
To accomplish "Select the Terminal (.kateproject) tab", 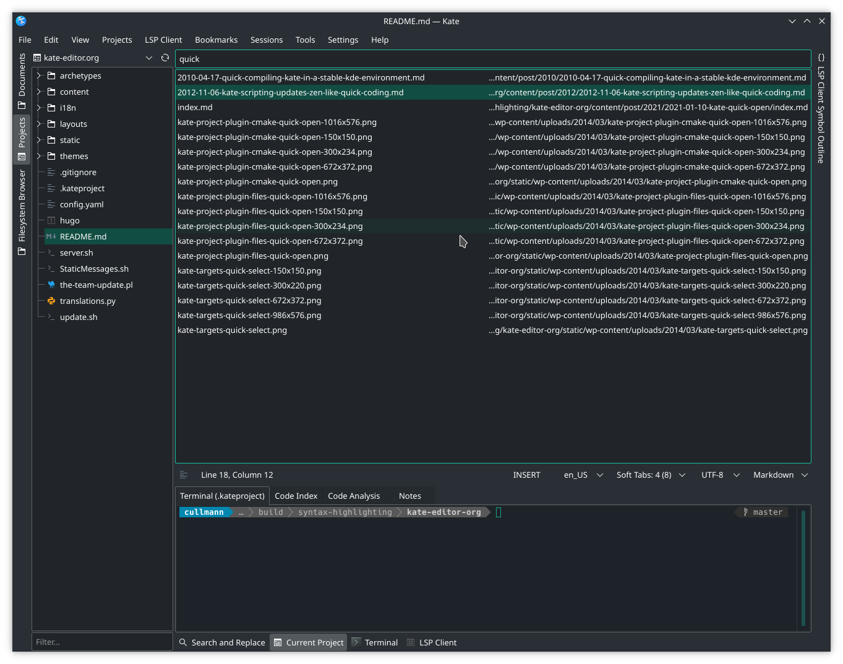I will pyautogui.click(x=222, y=496).
